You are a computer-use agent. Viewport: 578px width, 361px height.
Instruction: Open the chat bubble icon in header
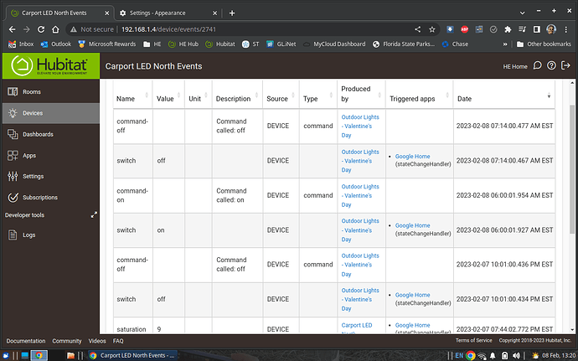pos(538,65)
